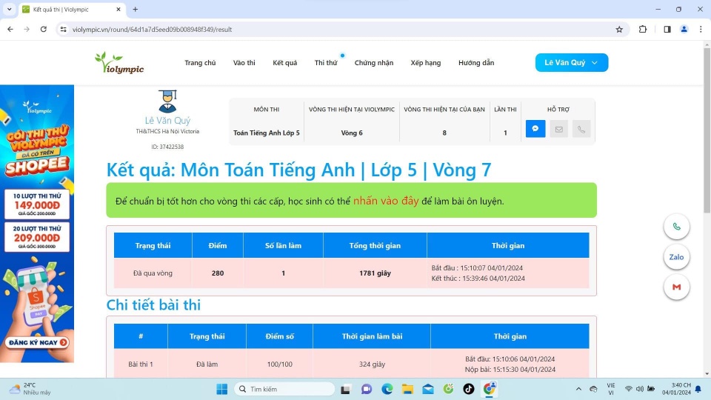Click the student avatar icon

point(167,101)
